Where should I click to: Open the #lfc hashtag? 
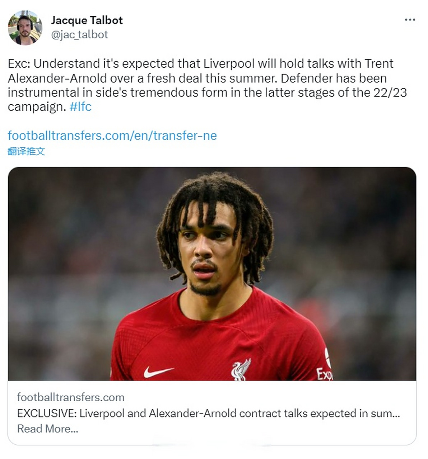click(80, 107)
